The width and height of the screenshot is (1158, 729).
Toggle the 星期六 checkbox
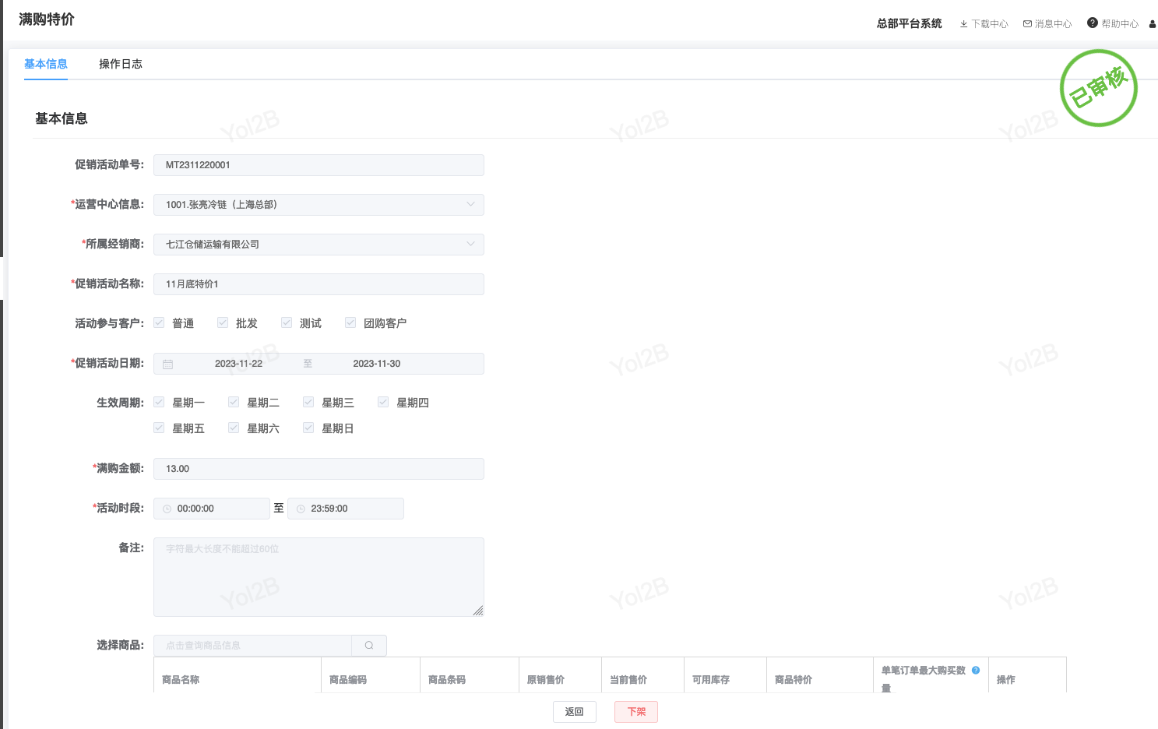[234, 428]
